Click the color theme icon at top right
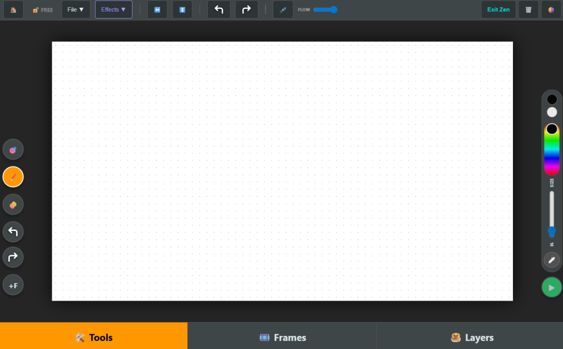563x349 pixels. (551, 9)
